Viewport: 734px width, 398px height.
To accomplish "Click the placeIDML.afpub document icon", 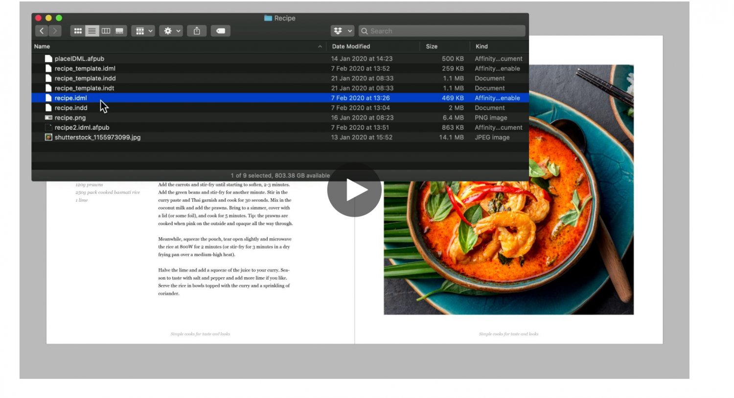I will point(48,59).
